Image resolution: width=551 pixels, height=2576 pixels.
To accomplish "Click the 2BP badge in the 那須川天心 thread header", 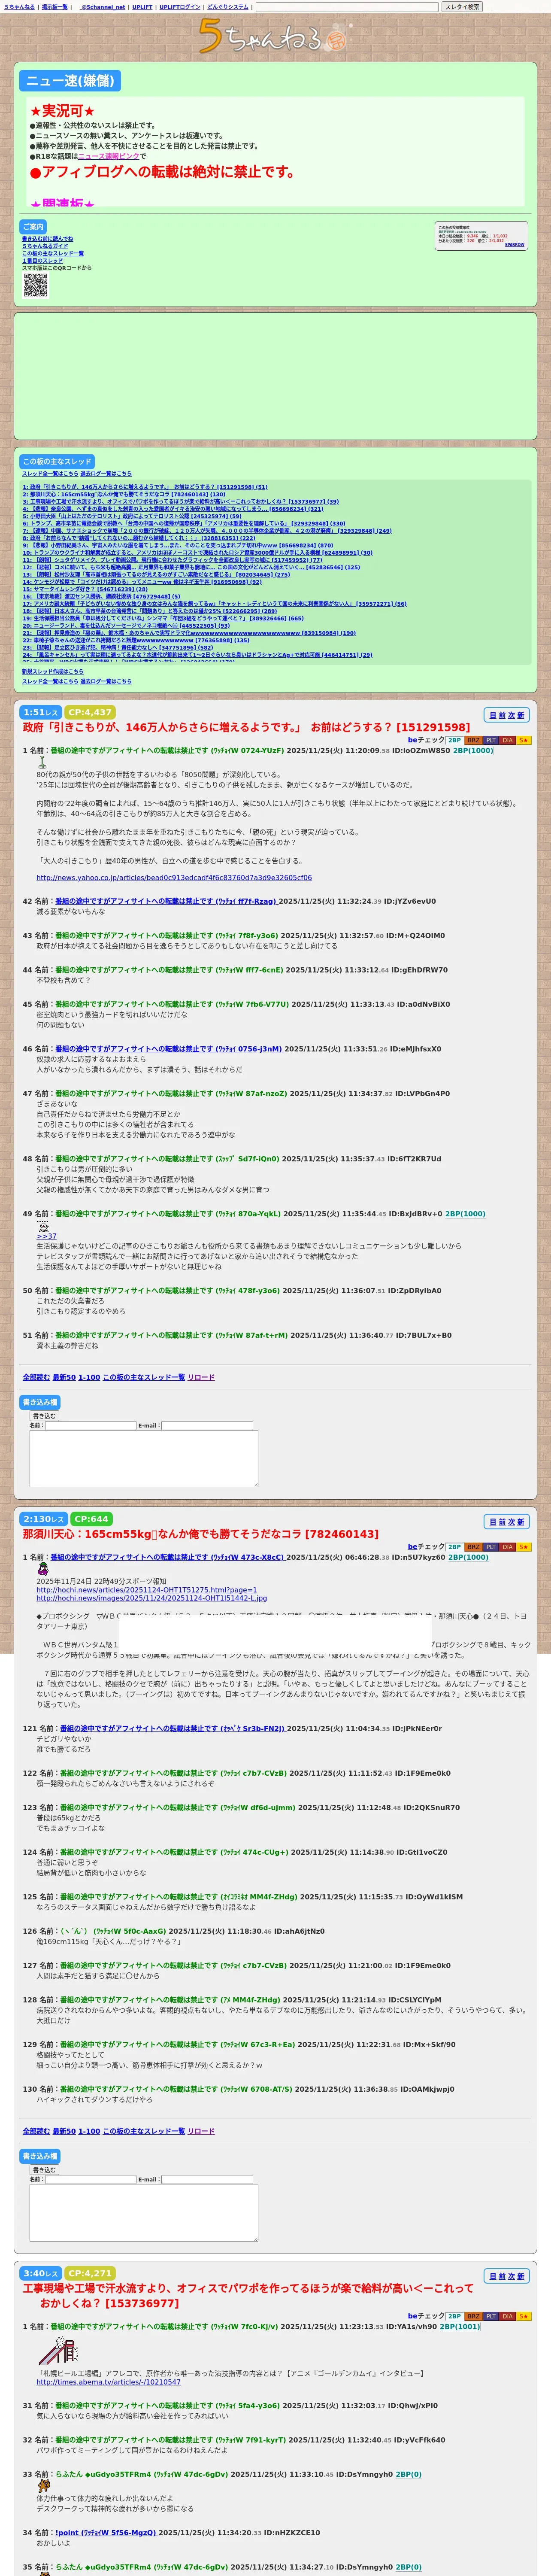I will tap(454, 1547).
